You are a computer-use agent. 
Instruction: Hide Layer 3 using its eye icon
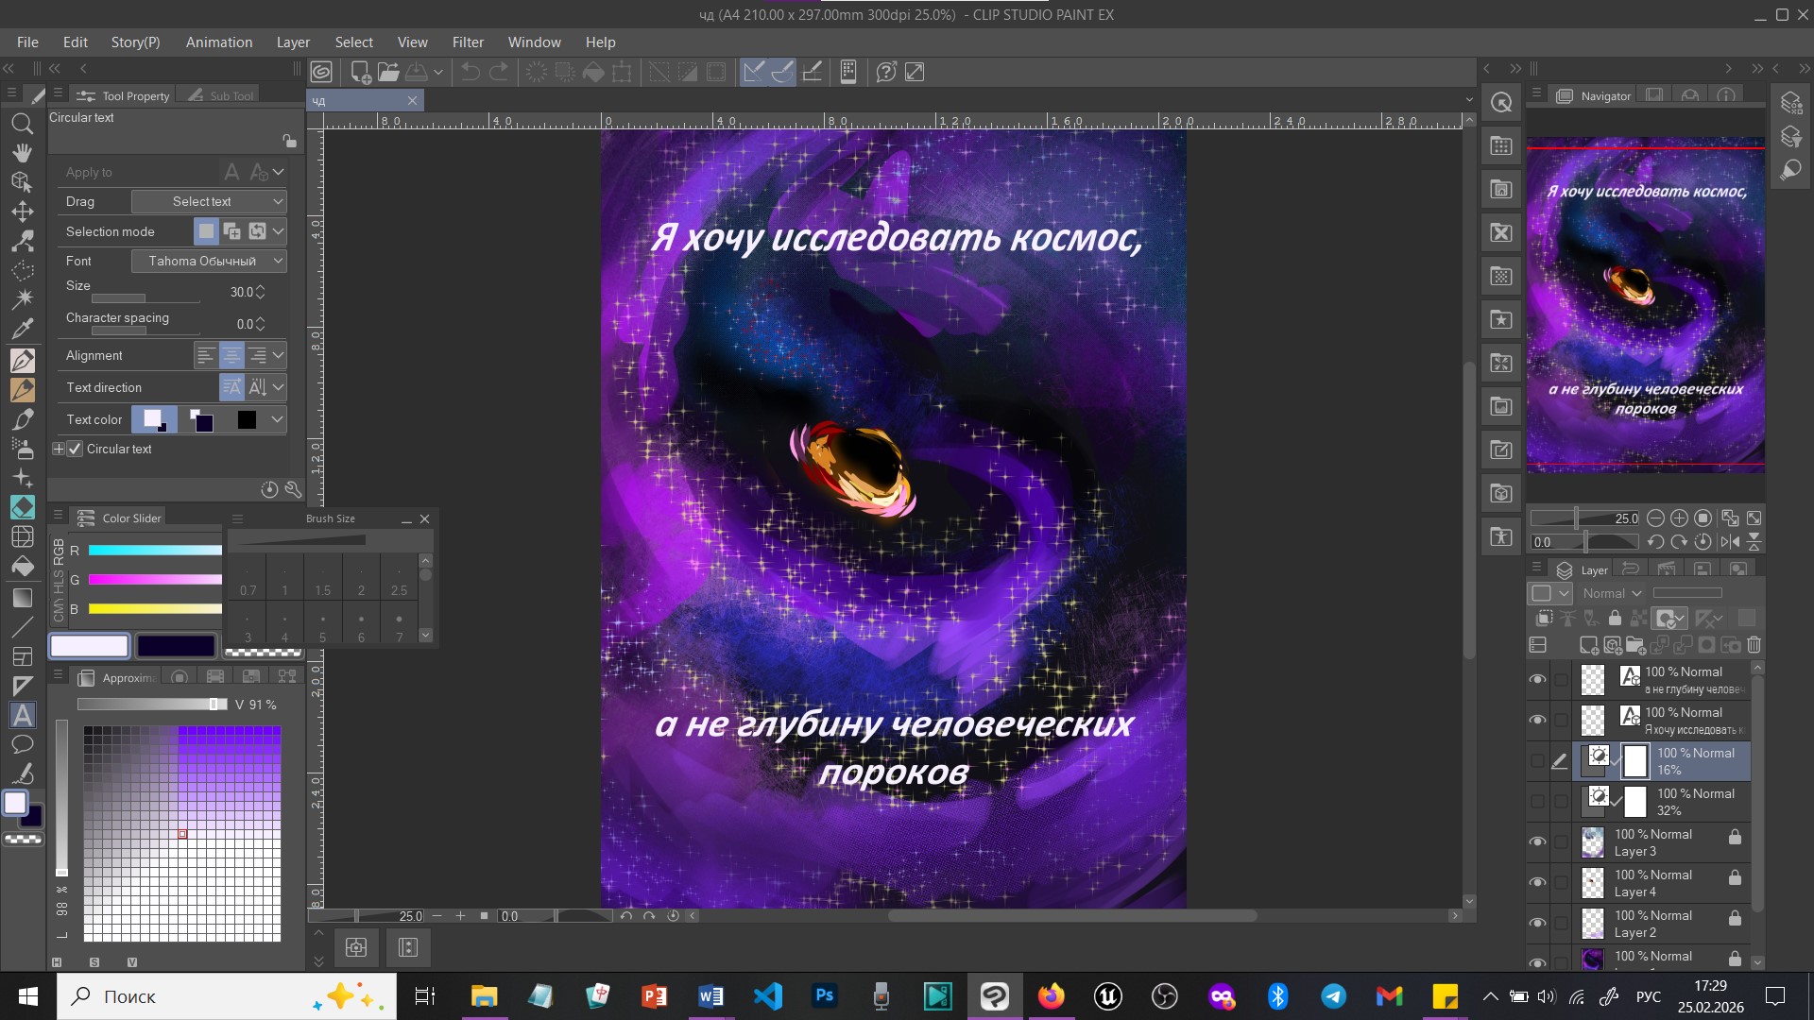coord(1537,841)
